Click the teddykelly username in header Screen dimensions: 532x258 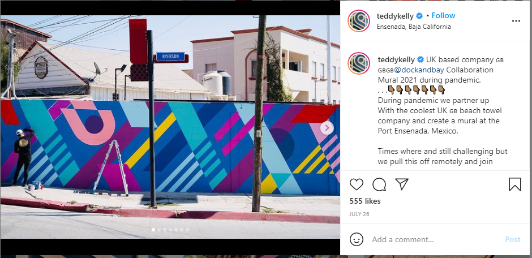(x=395, y=16)
